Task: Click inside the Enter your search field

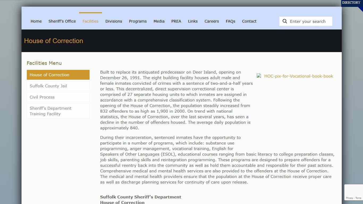Action: [308, 21]
